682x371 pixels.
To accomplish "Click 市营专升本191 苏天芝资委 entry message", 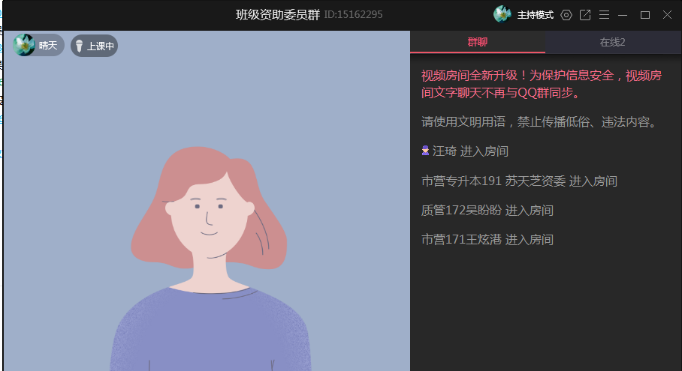I will click(x=519, y=181).
